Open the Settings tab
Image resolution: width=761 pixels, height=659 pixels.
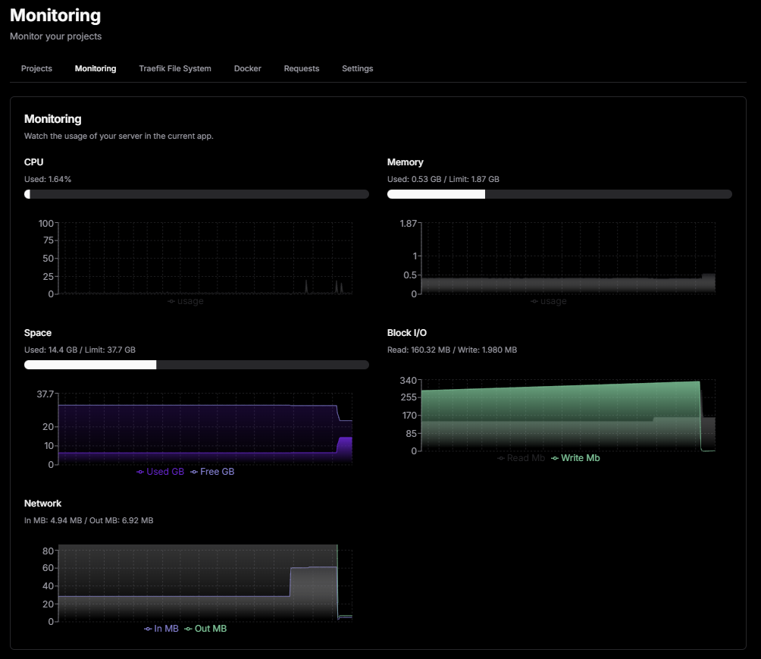[358, 68]
